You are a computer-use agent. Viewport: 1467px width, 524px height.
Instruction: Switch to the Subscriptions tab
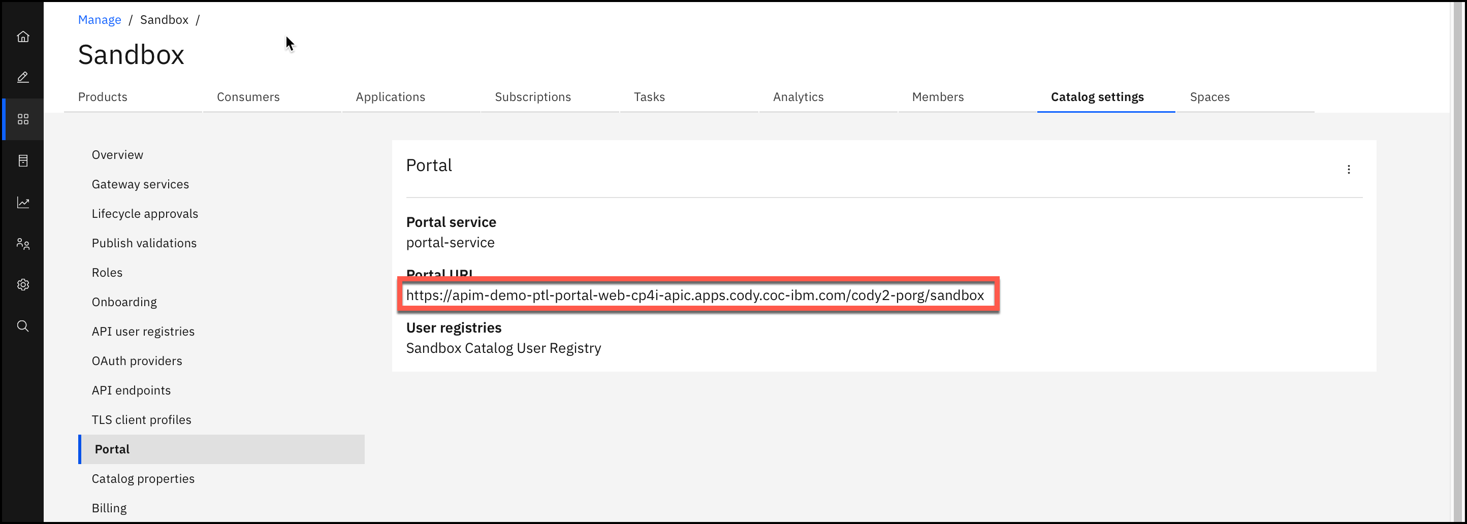(532, 97)
